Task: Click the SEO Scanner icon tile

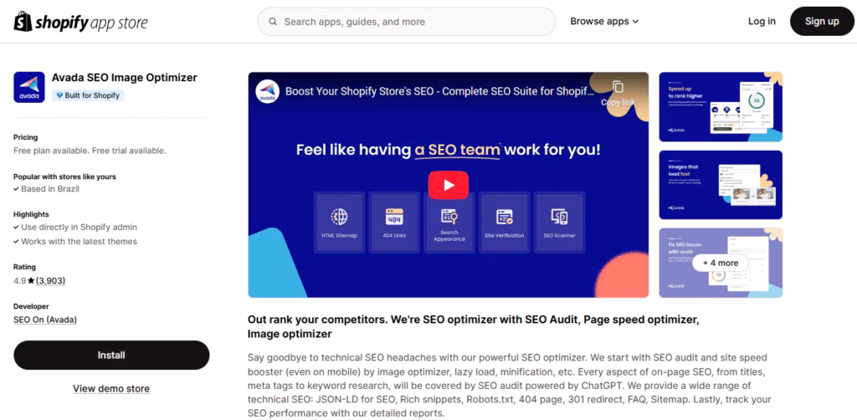Action: pos(559,217)
